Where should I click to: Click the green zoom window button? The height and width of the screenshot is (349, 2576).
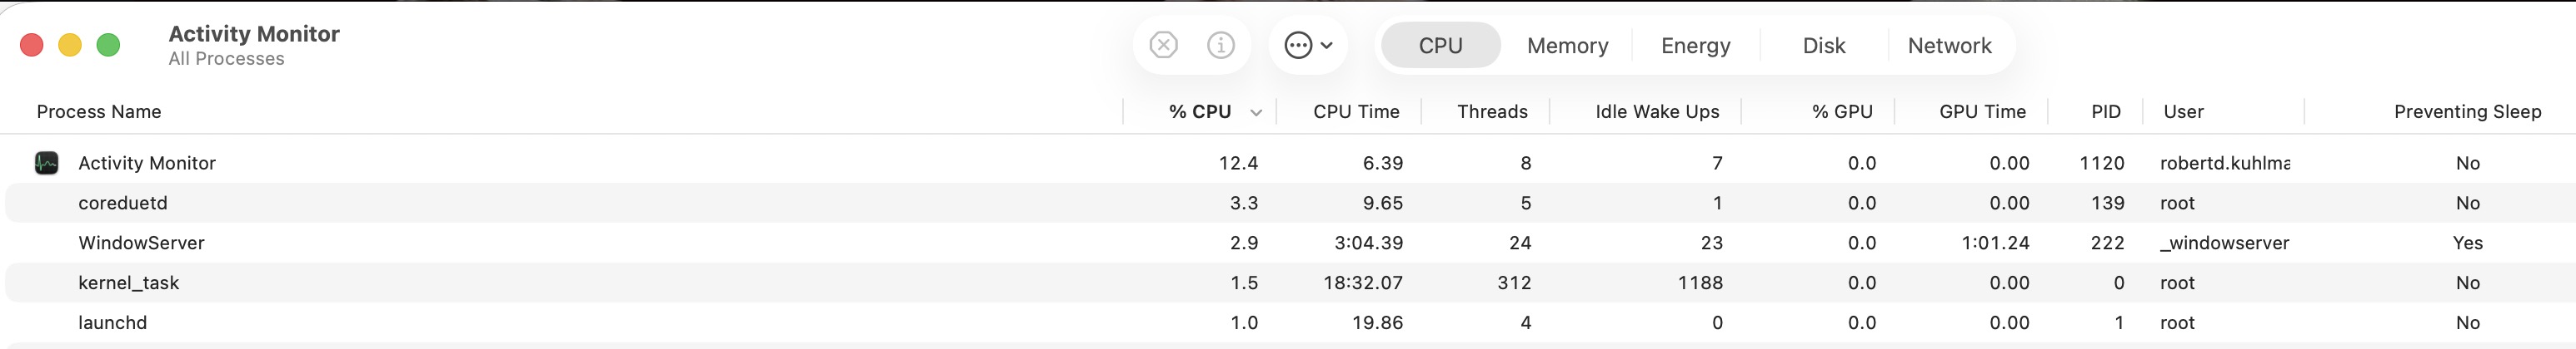click(108, 45)
